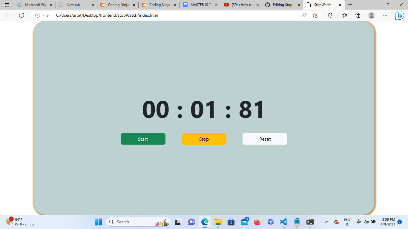Click inside the browser address bar

119,15
